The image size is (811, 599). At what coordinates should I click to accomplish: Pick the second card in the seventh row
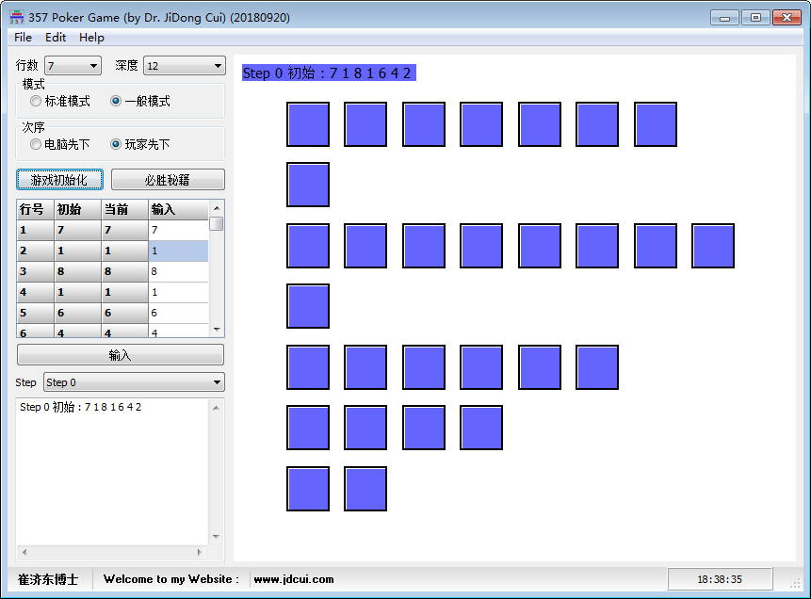point(365,489)
